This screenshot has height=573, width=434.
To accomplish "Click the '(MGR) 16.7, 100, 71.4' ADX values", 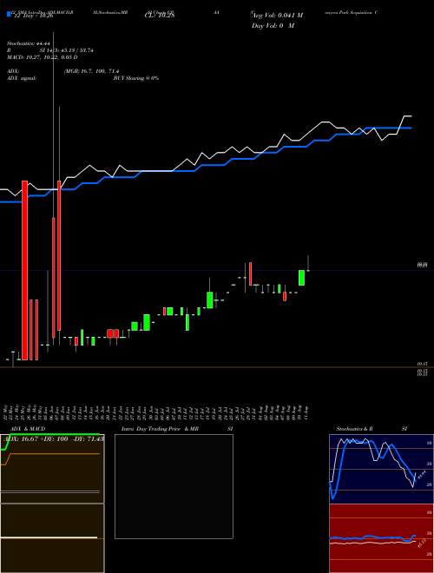I will pyautogui.click(x=91, y=71).
